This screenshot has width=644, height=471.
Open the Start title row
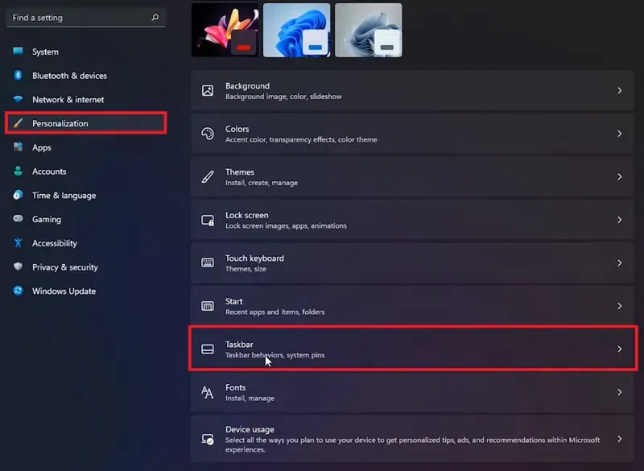[x=412, y=306]
